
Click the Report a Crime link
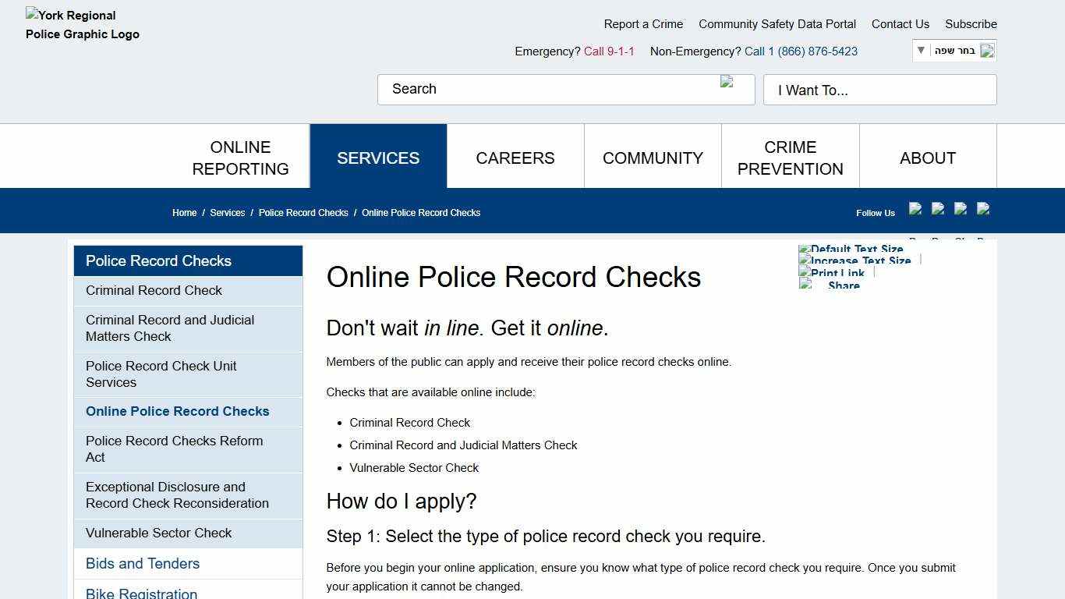643,24
